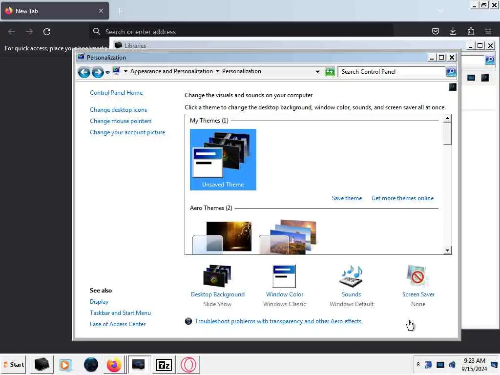Open Ease of Access Center link
Viewport: 500px width, 375px height.
[118, 324]
